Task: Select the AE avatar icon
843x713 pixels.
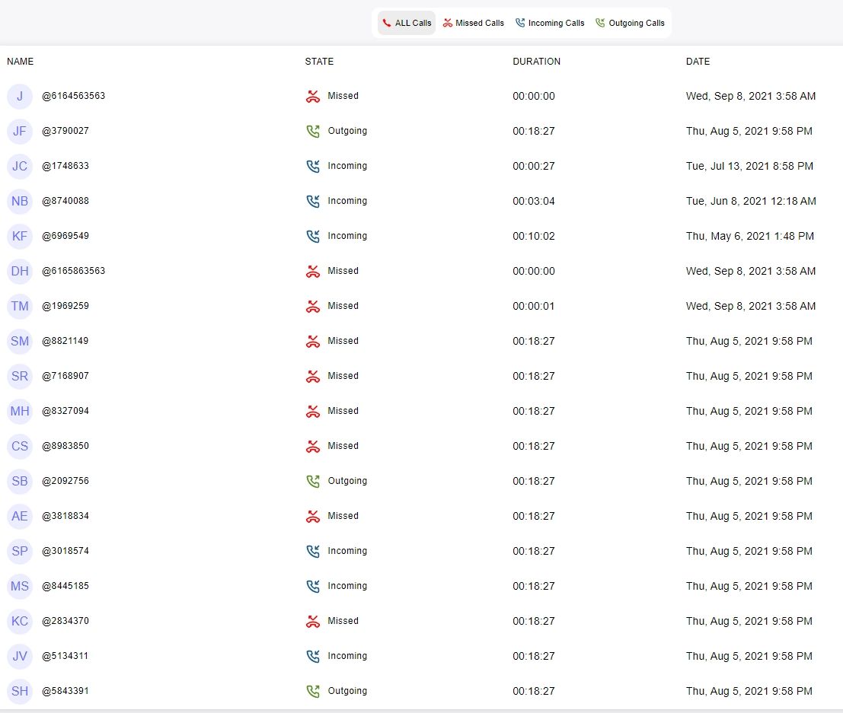Action: coord(20,517)
